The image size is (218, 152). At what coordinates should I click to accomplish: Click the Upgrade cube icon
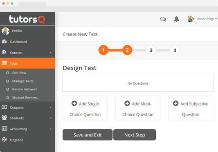click(x=4, y=139)
